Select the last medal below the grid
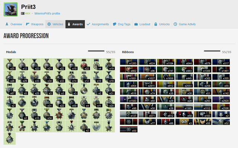Screen dimensions: 238x148 (10, 139)
